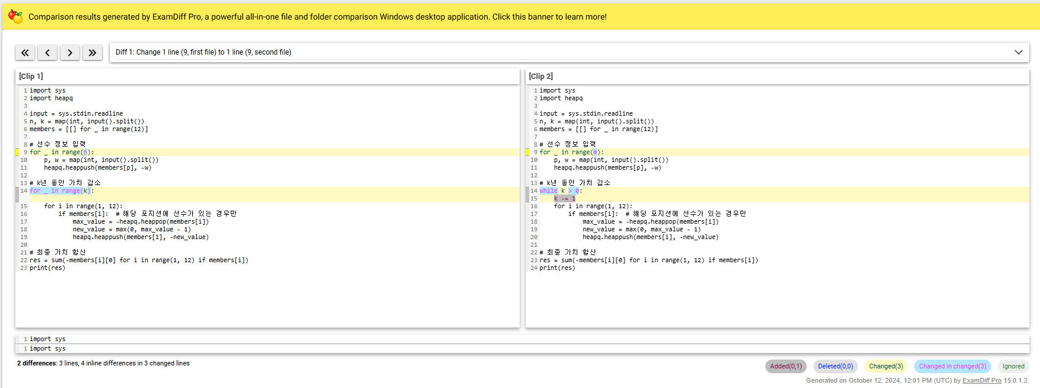
Task: Open the Diff 1 selection dropdown
Action: click(569, 52)
